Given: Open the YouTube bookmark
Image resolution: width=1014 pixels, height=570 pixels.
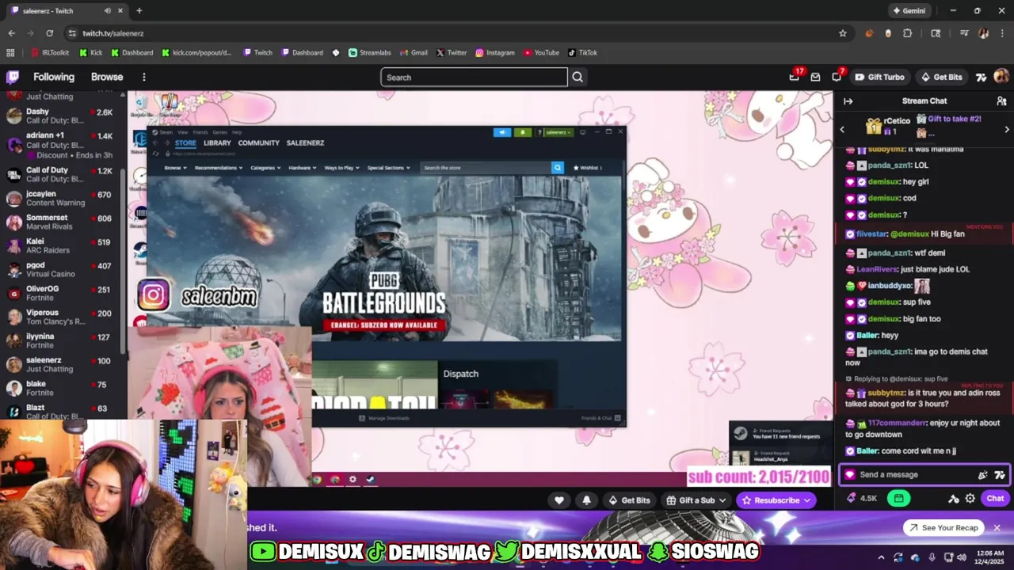Looking at the screenshot, I should 541,53.
